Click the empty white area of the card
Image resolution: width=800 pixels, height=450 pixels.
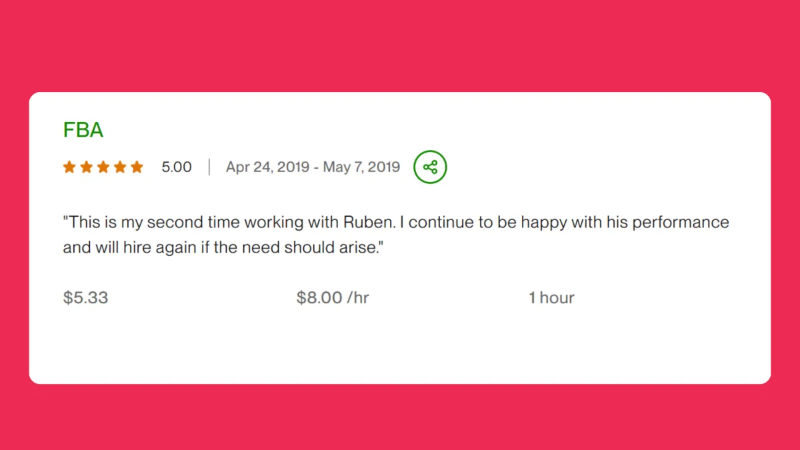(400, 347)
